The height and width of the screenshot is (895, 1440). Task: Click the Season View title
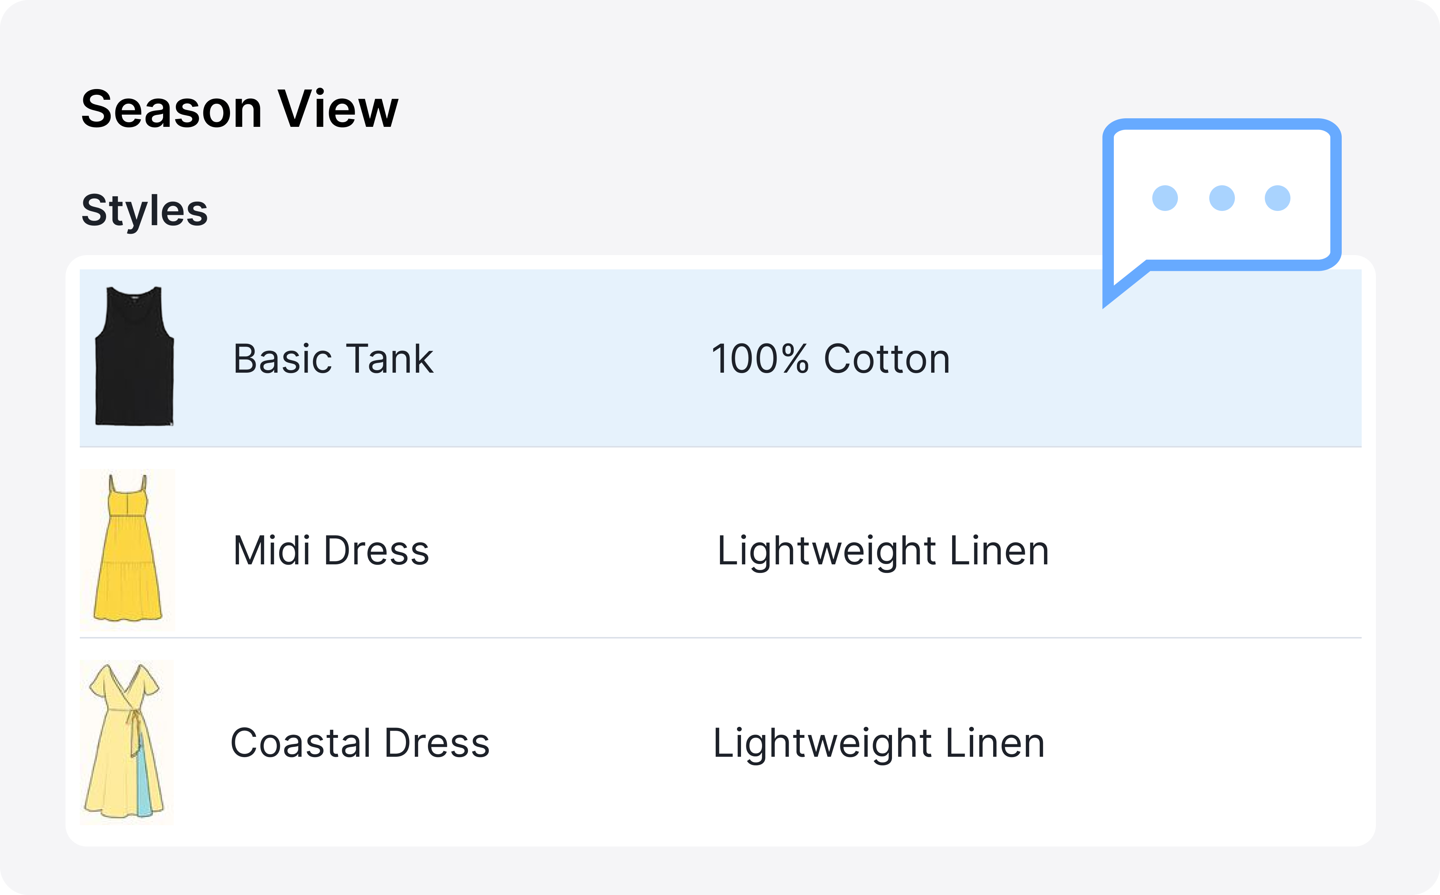(240, 109)
